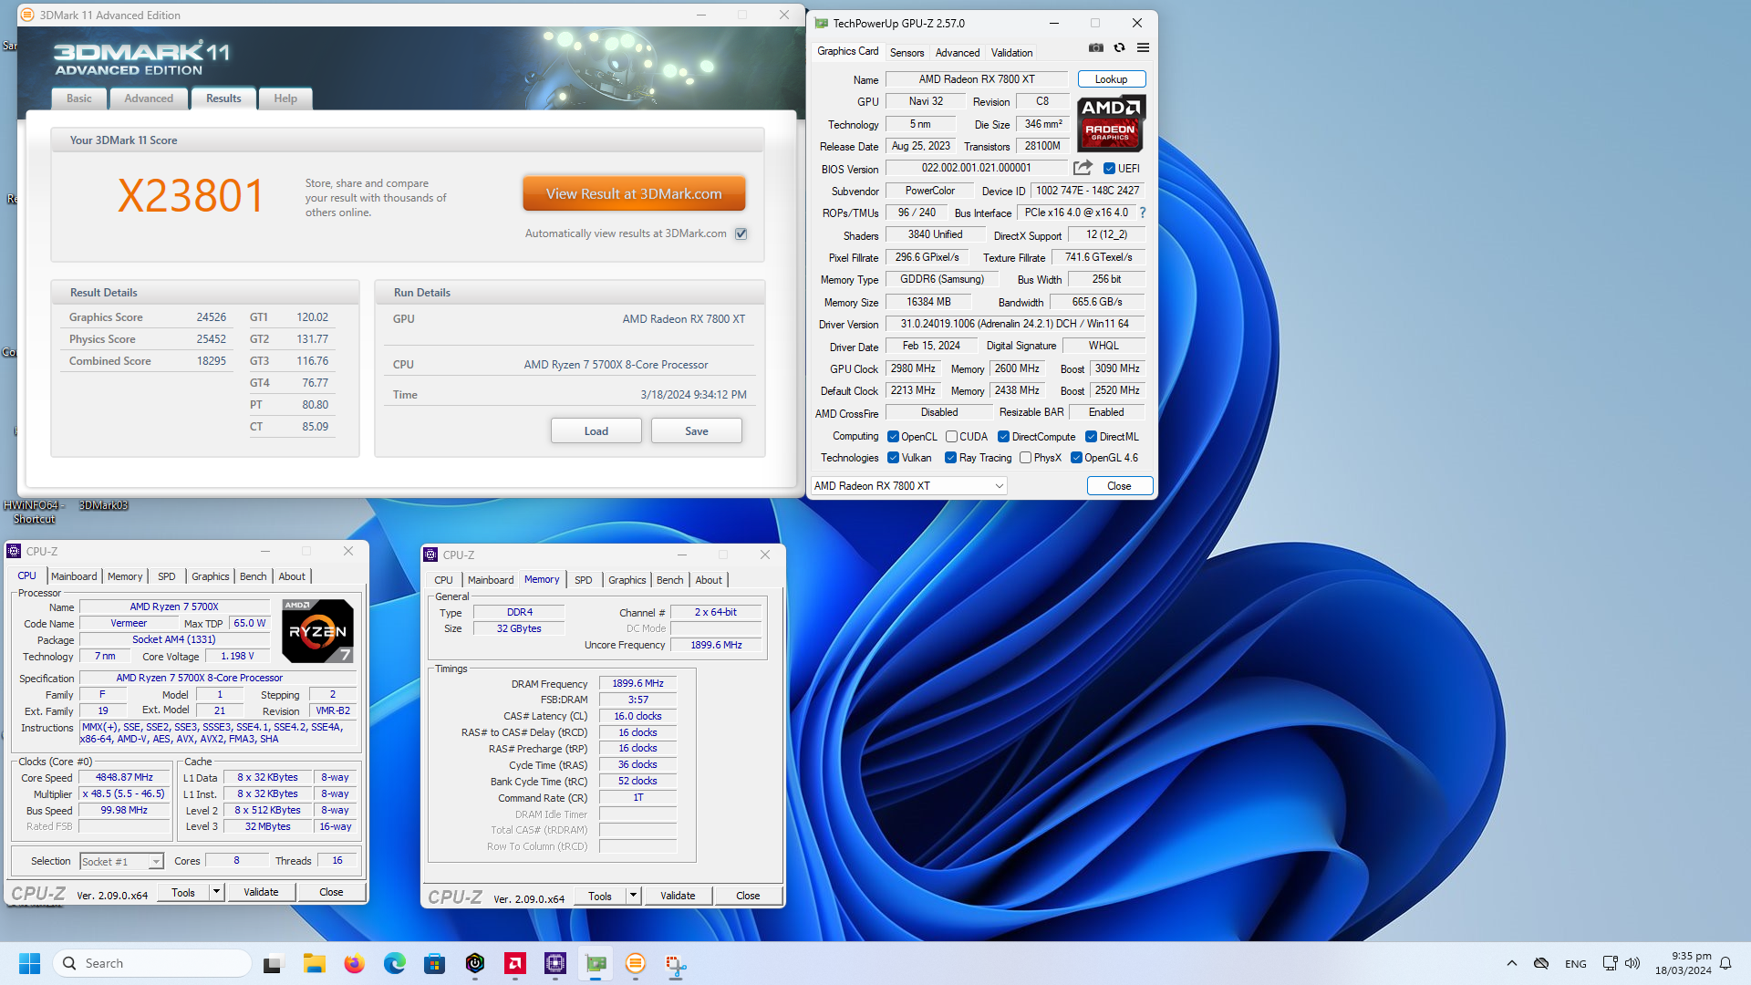Click the AMD Software taskbar icon

[514, 963]
